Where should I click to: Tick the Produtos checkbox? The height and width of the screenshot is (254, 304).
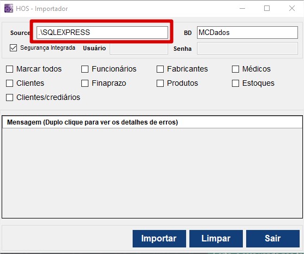(160, 83)
